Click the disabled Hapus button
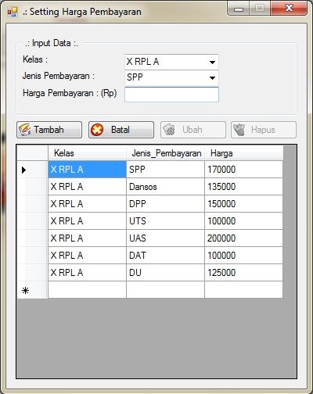This screenshot has width=313, height=394. pyautogui.click(x=264, y=130)
